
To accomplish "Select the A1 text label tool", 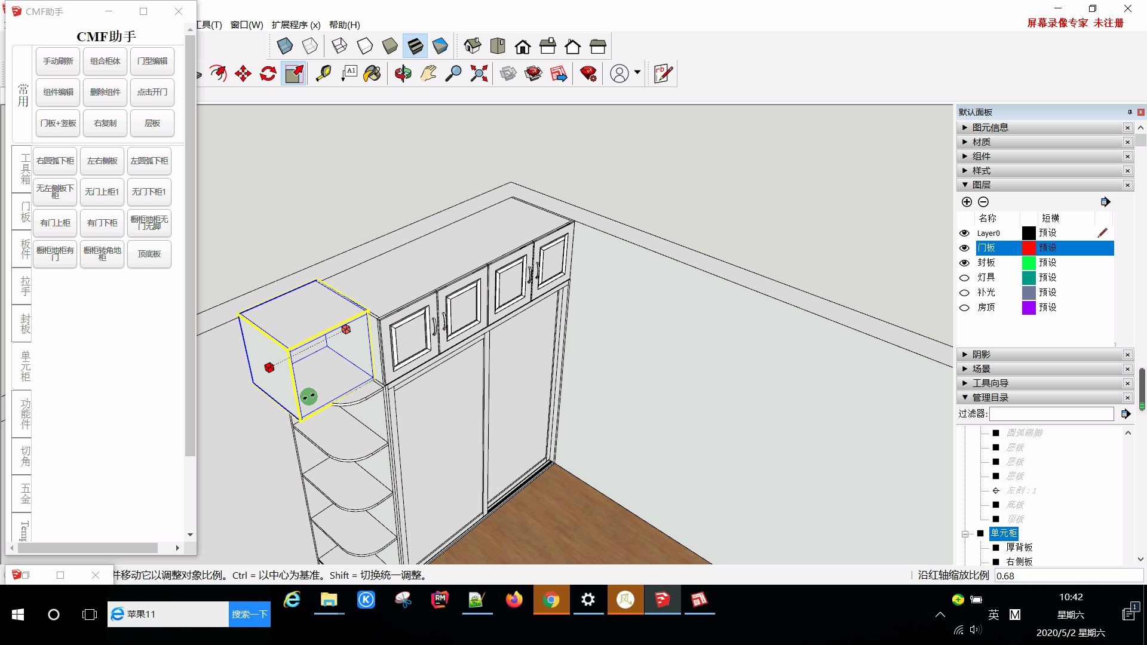I will tap(348, 73).
